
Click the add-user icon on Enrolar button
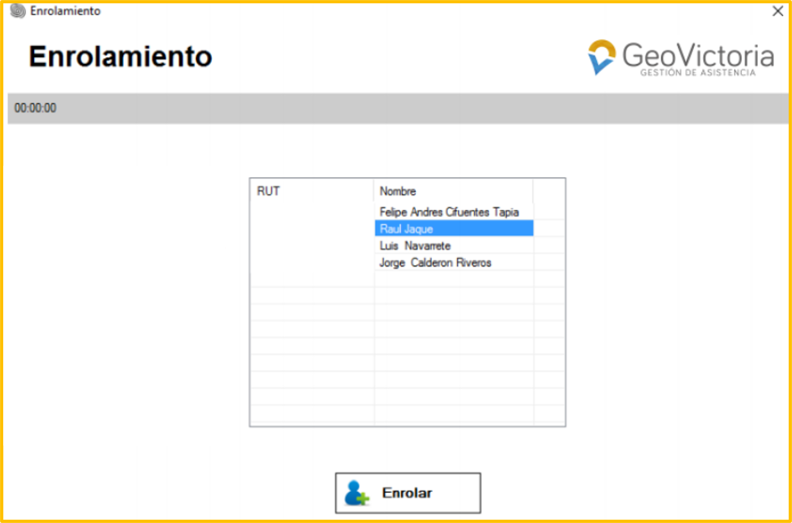click(356, 493)
